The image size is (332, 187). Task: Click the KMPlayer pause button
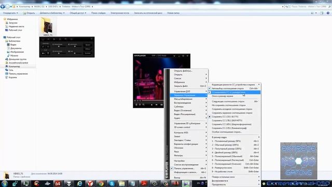161,104
